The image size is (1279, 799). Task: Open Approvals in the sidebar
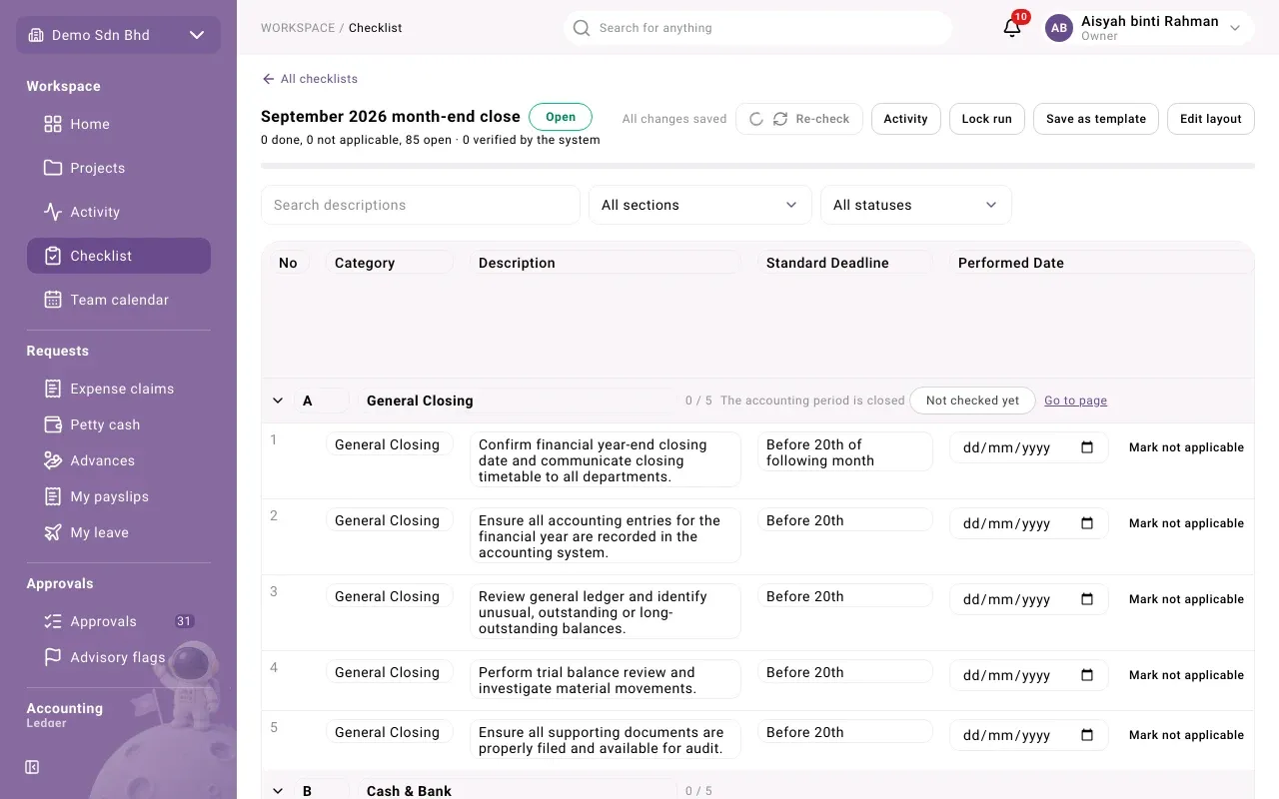119,621
